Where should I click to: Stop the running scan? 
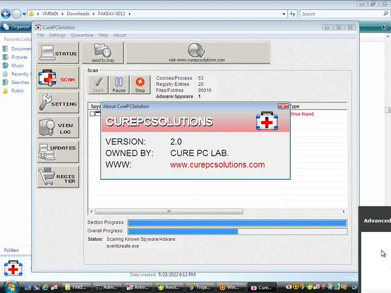coord(140,85)
